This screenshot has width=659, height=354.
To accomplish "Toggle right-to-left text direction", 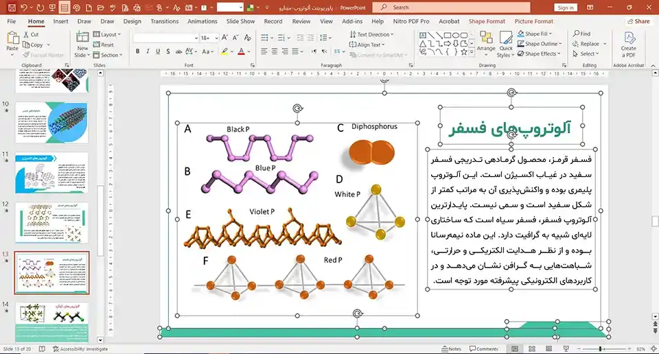I will click(324, 51).
